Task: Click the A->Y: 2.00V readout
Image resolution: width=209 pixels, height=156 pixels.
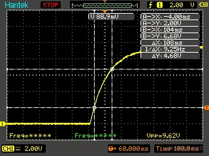Action: click(x=170, y=23)
